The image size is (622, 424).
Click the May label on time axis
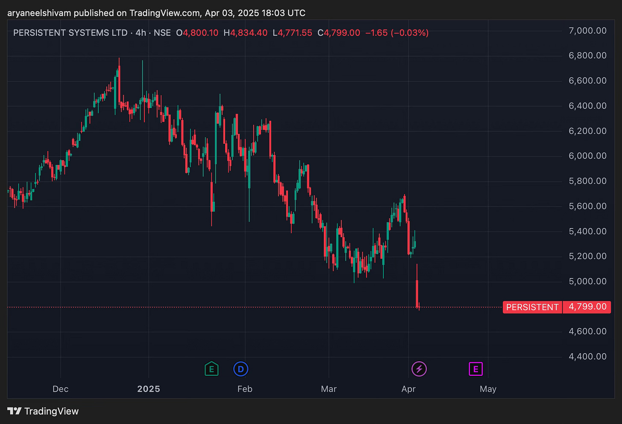click(488, 389)
